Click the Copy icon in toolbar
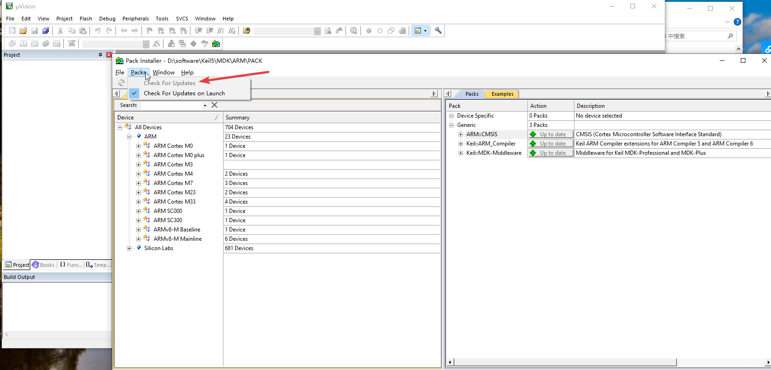The image size is (771, 370). [x=72, y=31]
